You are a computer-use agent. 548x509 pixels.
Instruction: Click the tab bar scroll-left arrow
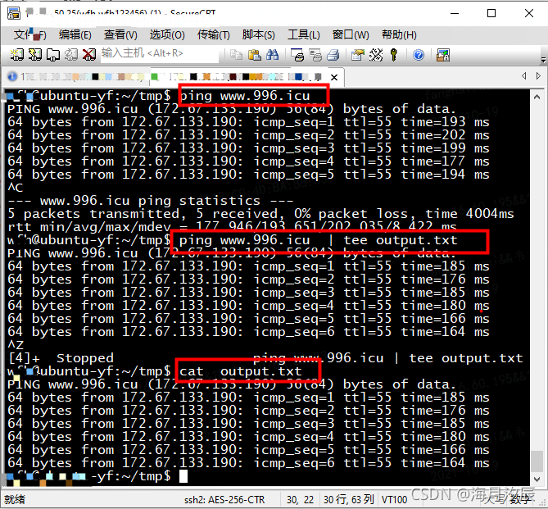(x=523, y=76)
